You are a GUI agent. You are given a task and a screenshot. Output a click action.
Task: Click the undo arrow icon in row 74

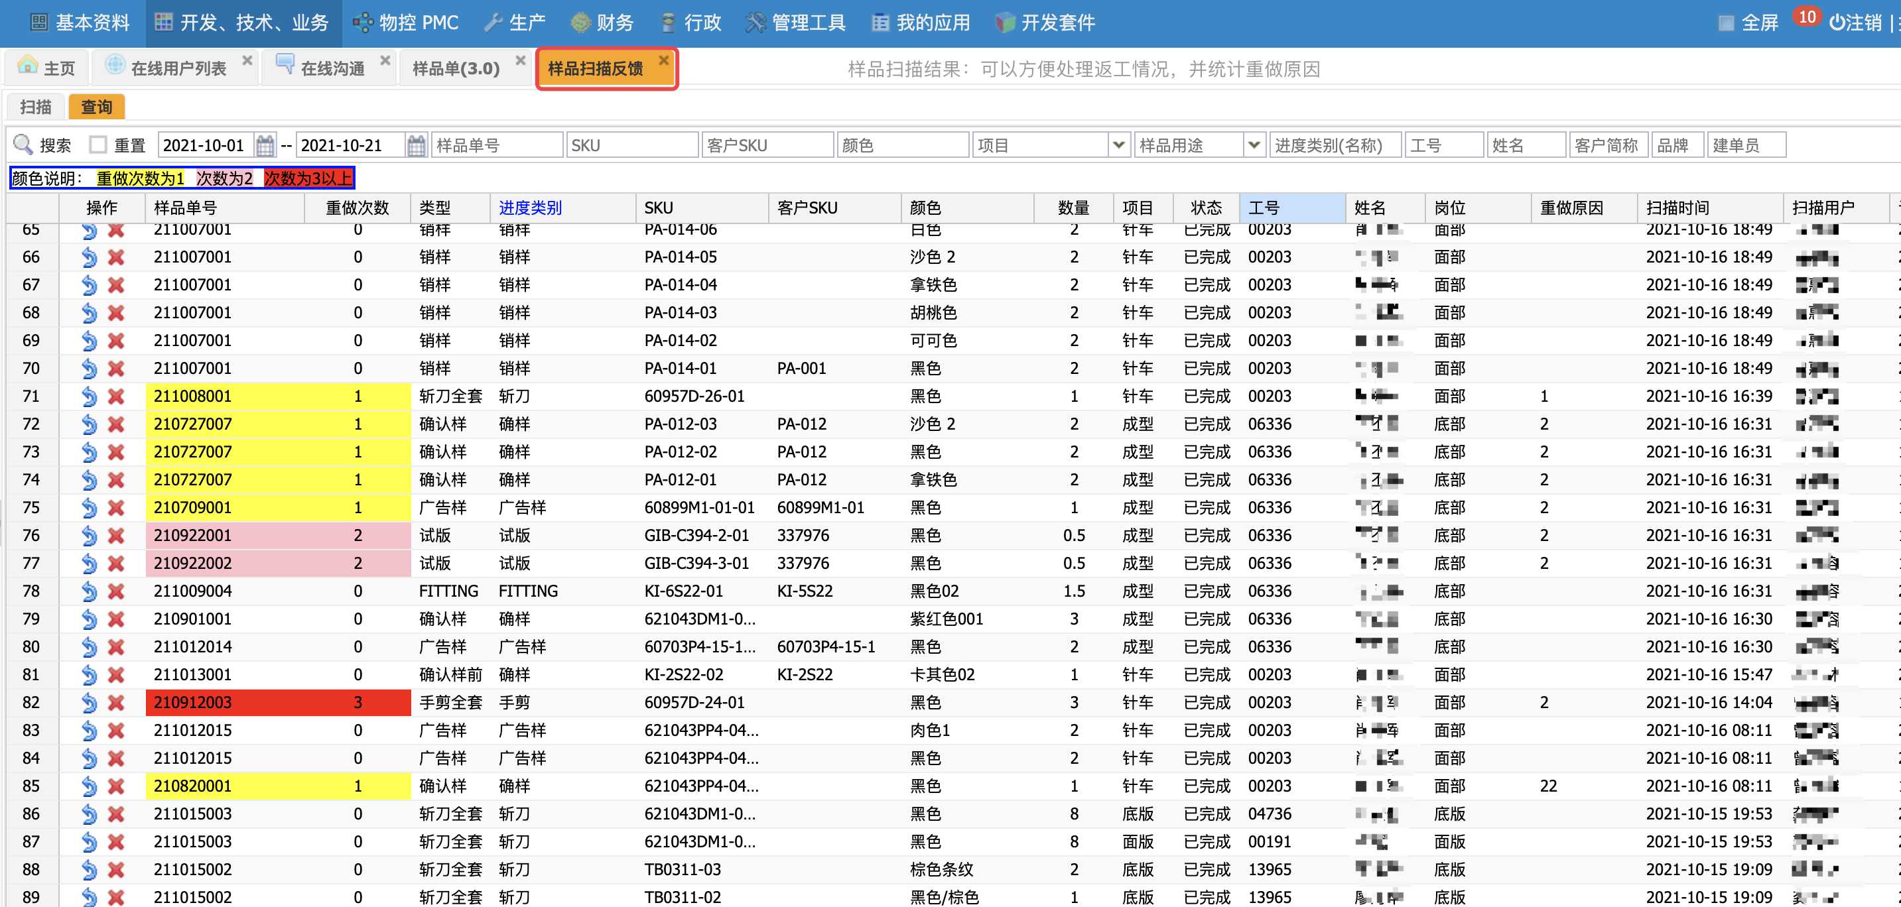(90, 480)
